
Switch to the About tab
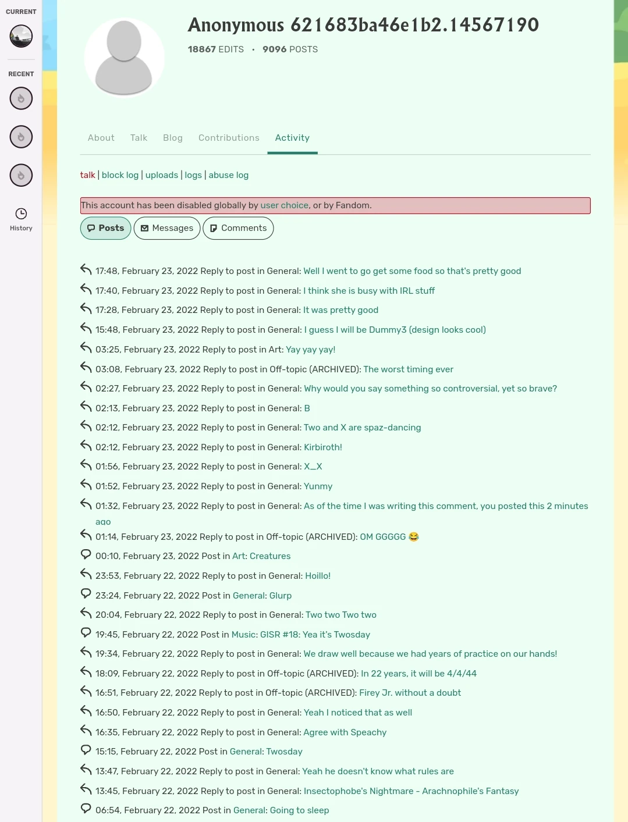point(101,138)
